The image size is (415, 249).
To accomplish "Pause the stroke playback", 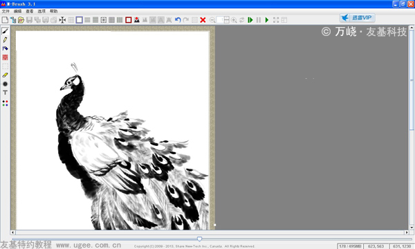I will coord(259,20).
